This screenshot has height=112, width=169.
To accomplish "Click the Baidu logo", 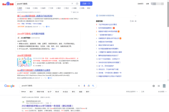I will point(8,4).
